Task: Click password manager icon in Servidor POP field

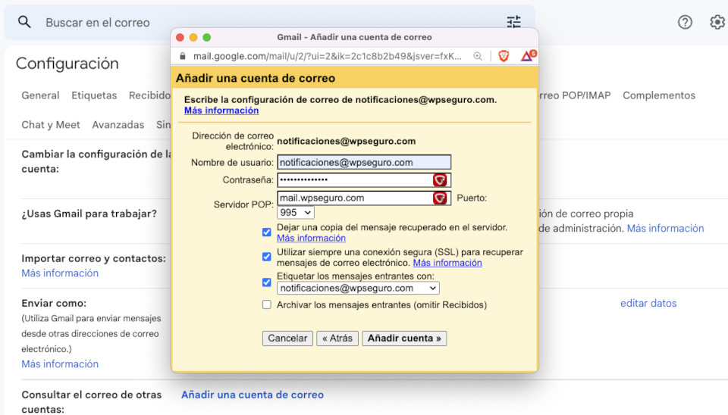Action: tap(440, 198)
